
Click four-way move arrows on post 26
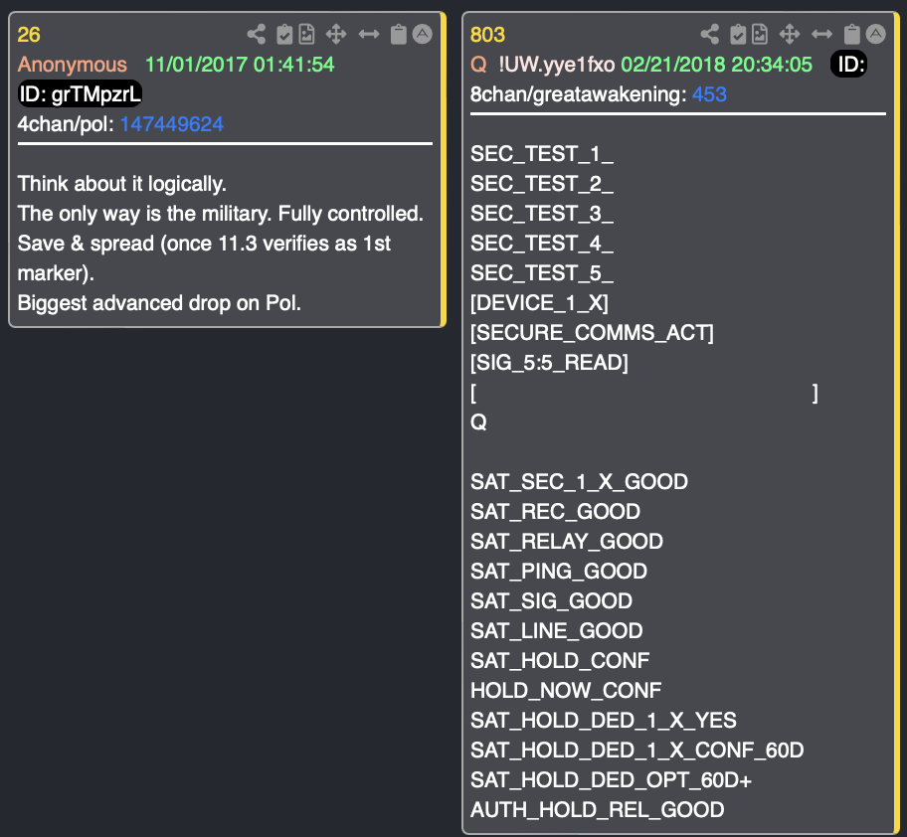(x=336, y=34)
